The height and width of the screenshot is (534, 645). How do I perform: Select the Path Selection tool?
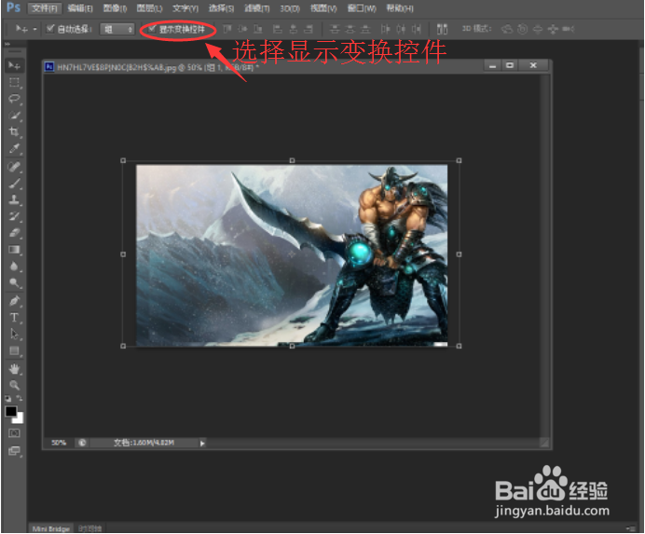[x=14, y=334]
